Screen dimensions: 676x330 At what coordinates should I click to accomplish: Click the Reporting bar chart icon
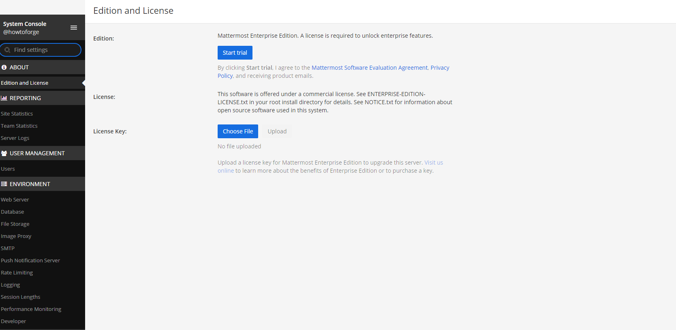point(4,98)
